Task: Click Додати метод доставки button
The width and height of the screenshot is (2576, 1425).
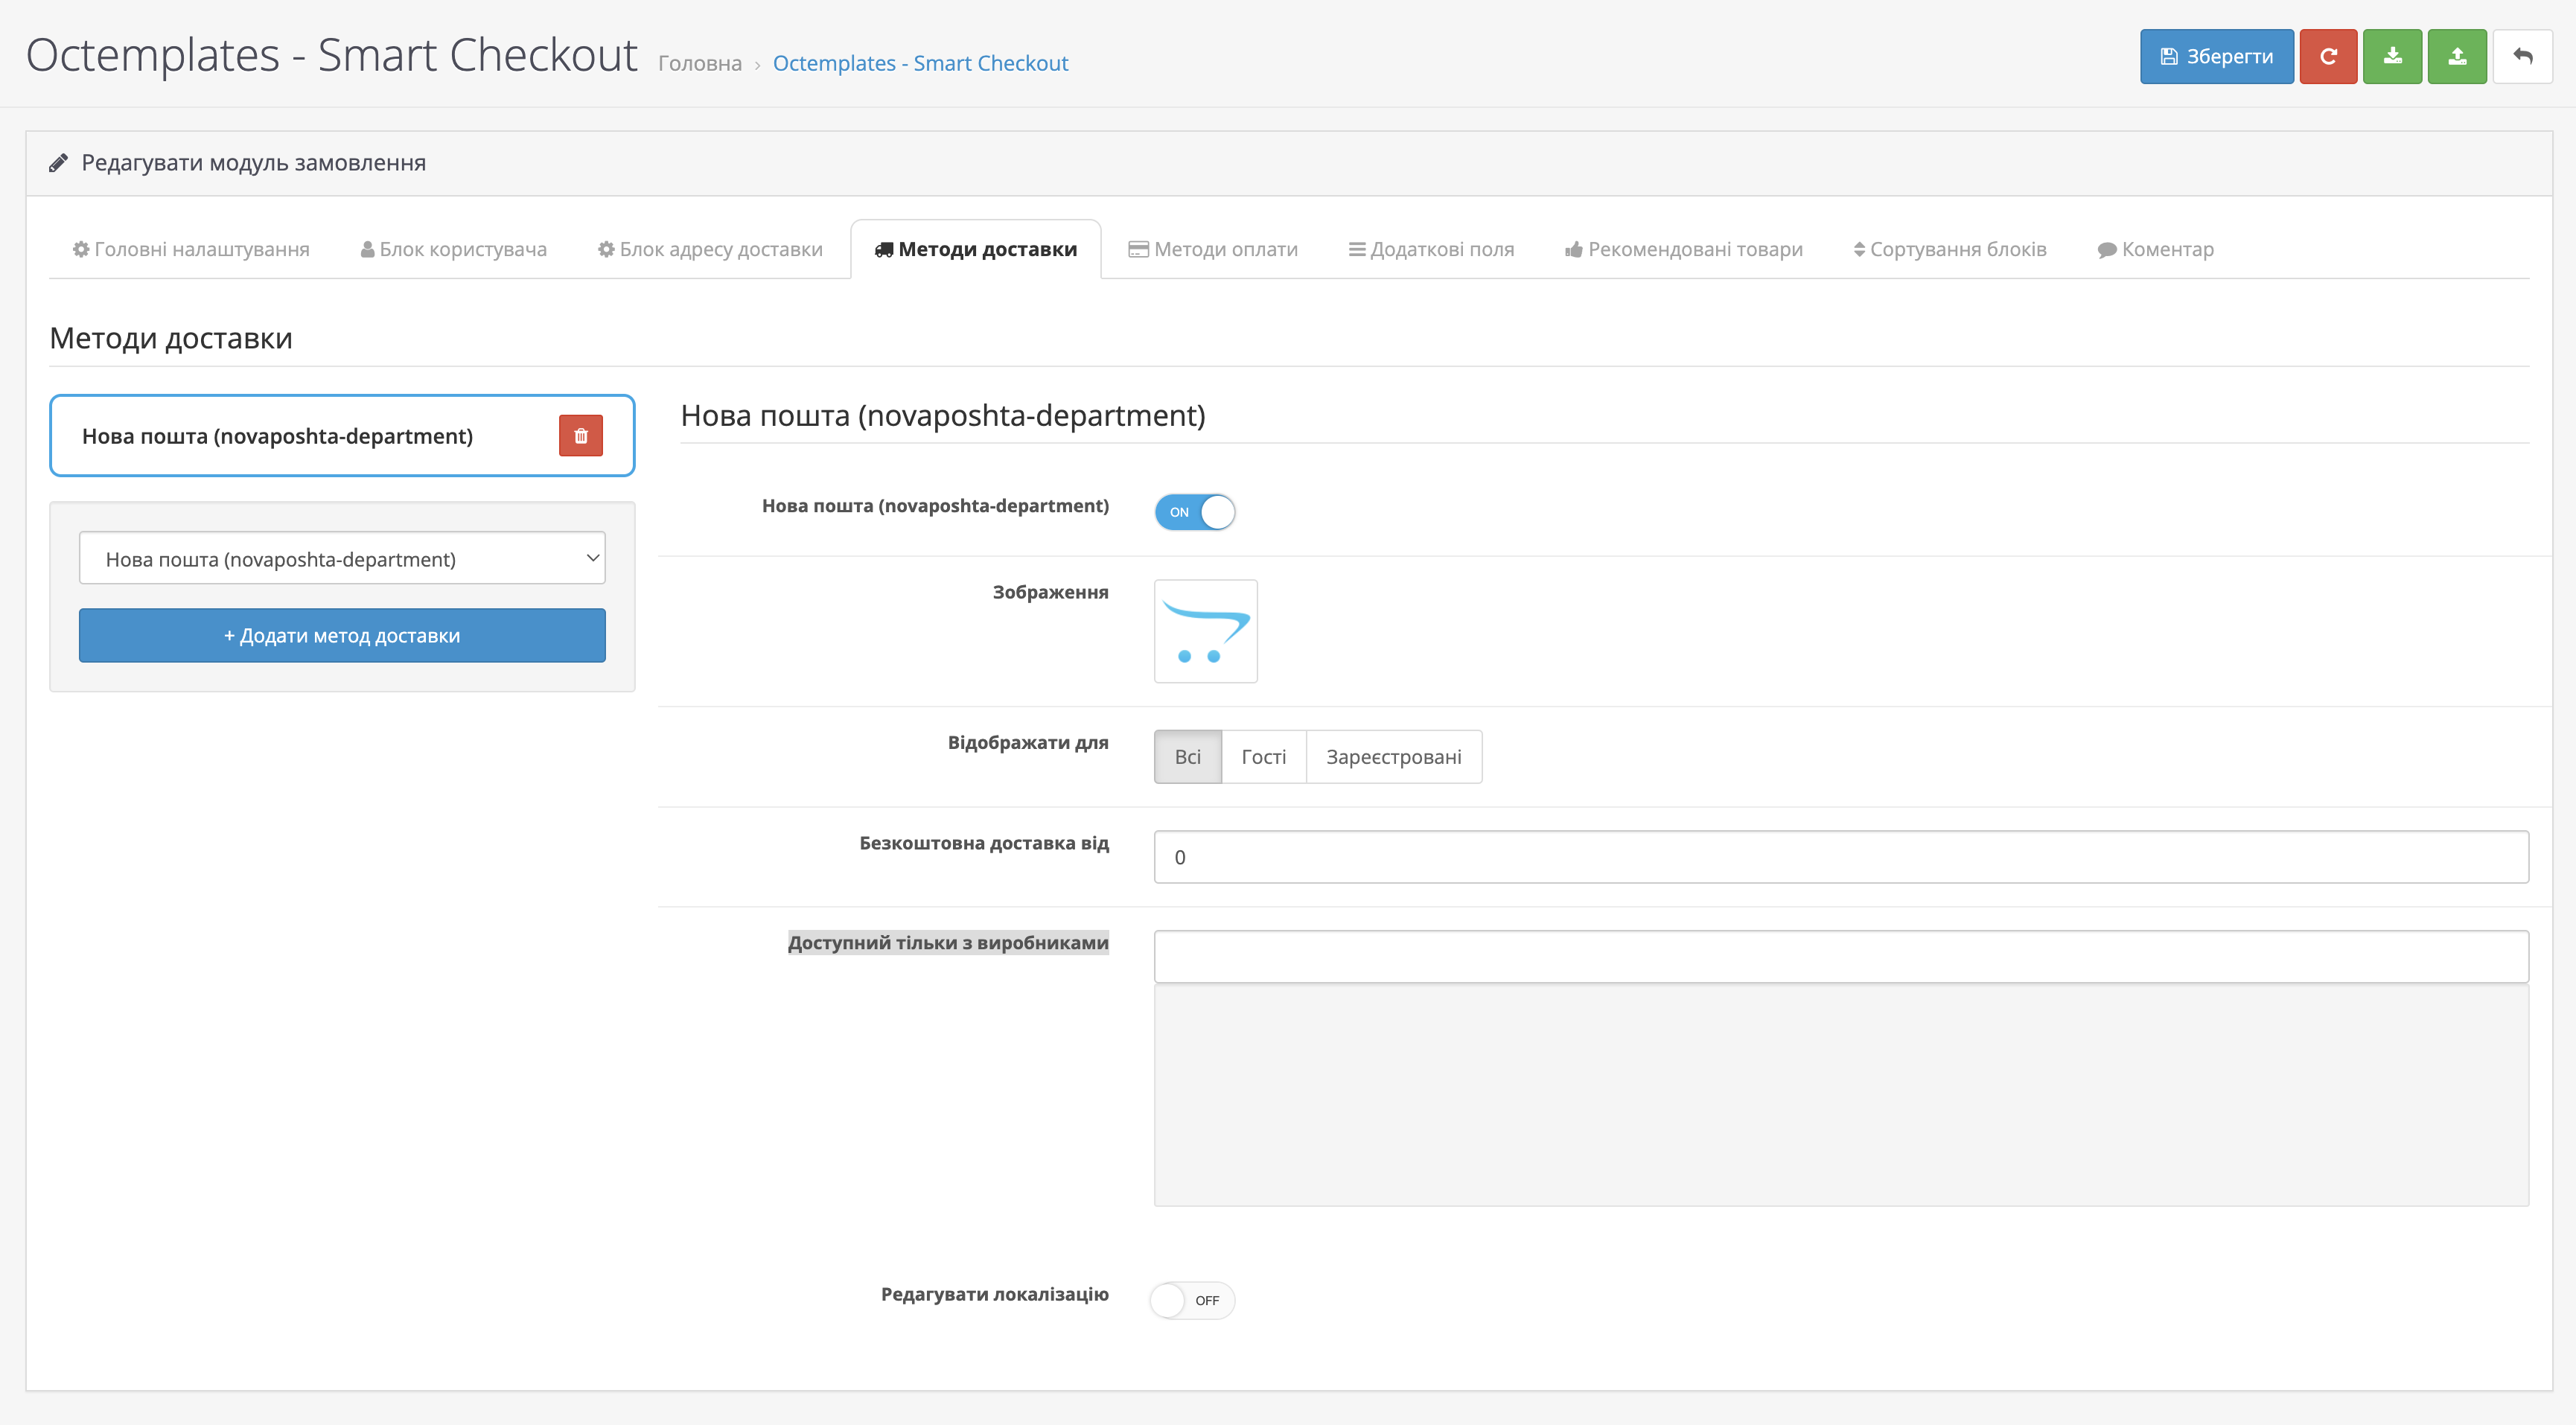Action: [x=342, y=636]
